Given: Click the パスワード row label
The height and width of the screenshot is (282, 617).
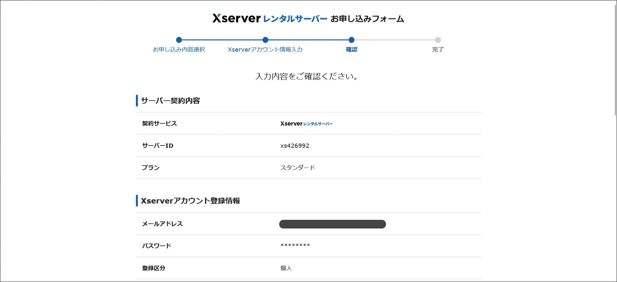Looking at the screenshot, I should (156, 246).
